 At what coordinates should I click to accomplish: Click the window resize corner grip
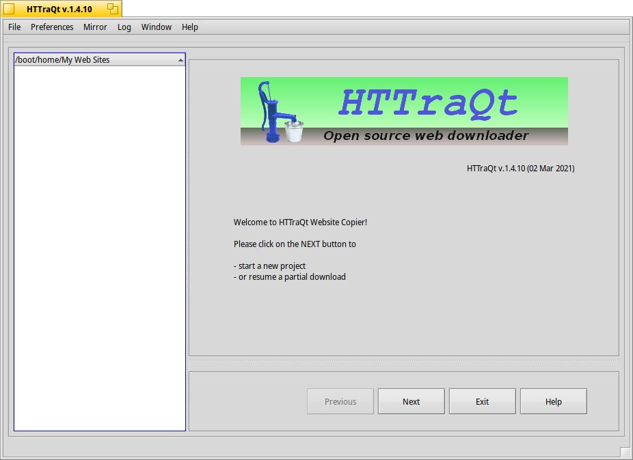(x=625, y=452)
